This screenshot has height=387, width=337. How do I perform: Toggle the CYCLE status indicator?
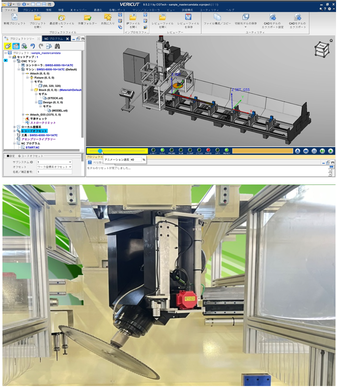[199, 150]
